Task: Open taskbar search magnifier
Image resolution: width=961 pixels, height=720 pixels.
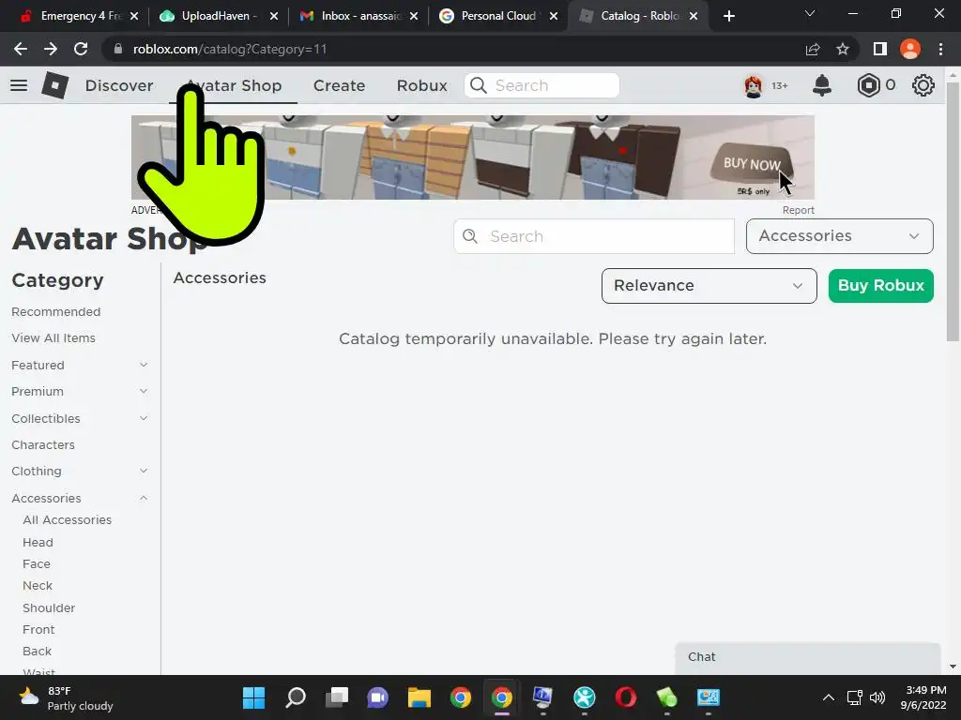Action: (296, 697)
